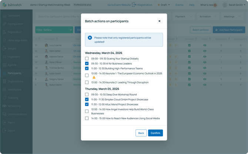The image size is (248, 154).
Task: Click the Participants sidebar icon
Action: (x=4, y=73)
